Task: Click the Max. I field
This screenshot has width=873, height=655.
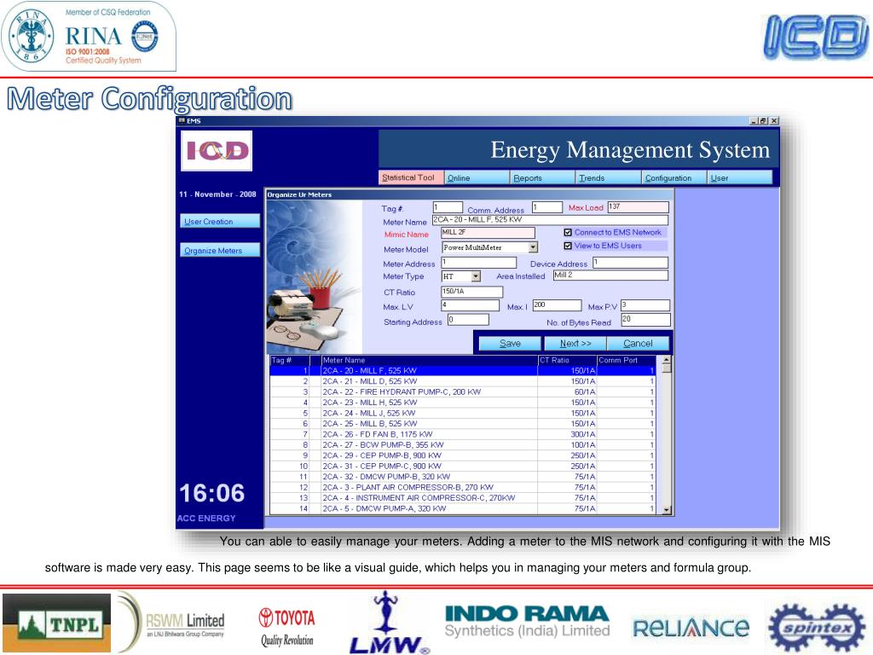Action: coord(557,305)
